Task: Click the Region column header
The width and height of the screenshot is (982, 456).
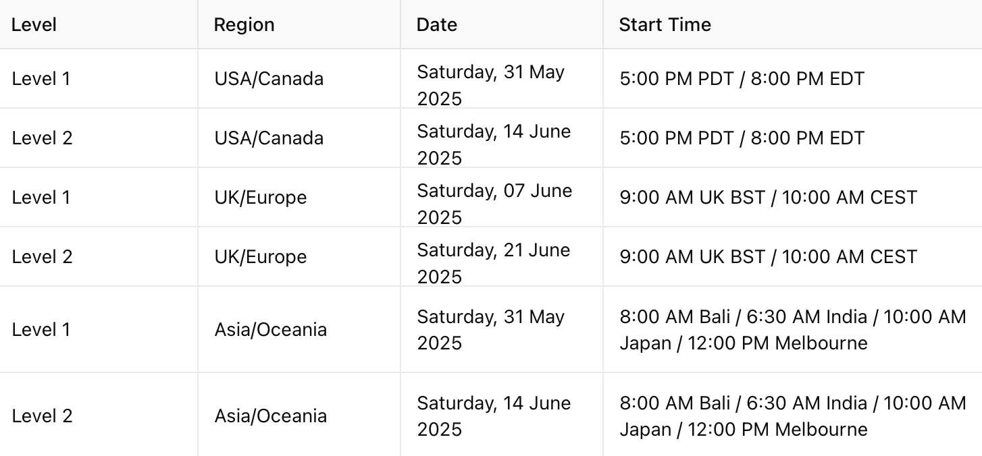Action: pyautogui.click(x=244, y=25)
